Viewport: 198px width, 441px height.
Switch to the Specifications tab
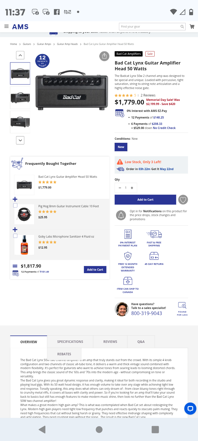tap(70, 341)
